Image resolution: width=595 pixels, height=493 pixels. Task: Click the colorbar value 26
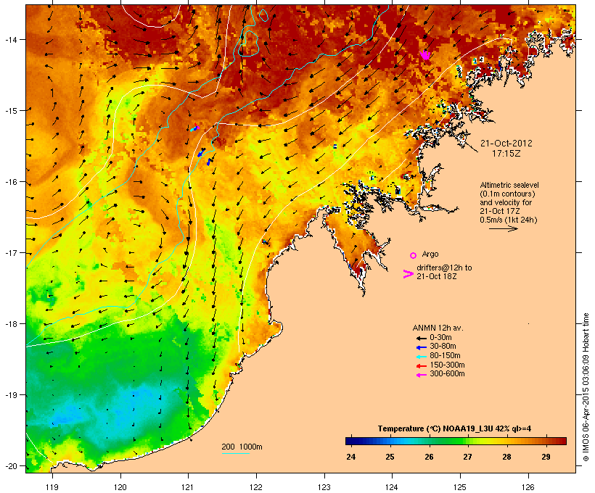pyautogui.click(x=429, y=457)
